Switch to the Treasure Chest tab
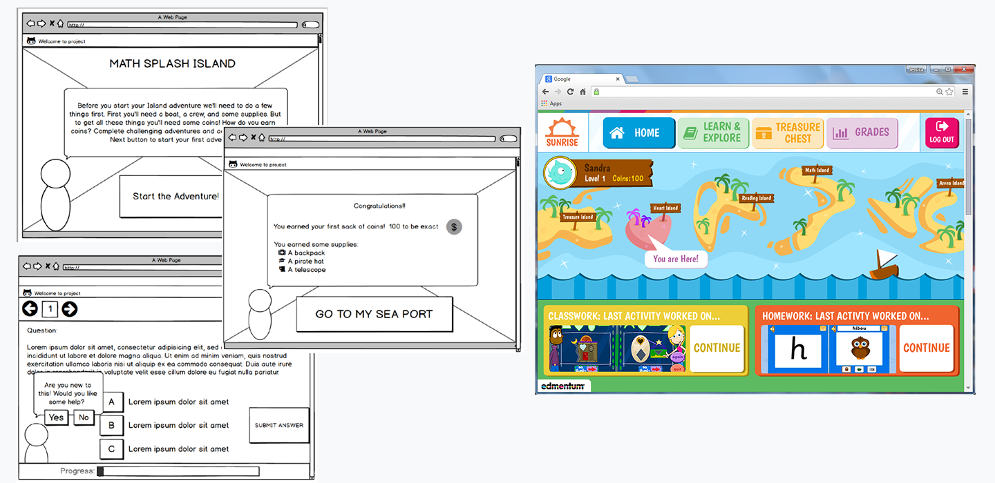The height and width of the screenshot is (483, 995). pyautogui.click(x=788, y=132)
